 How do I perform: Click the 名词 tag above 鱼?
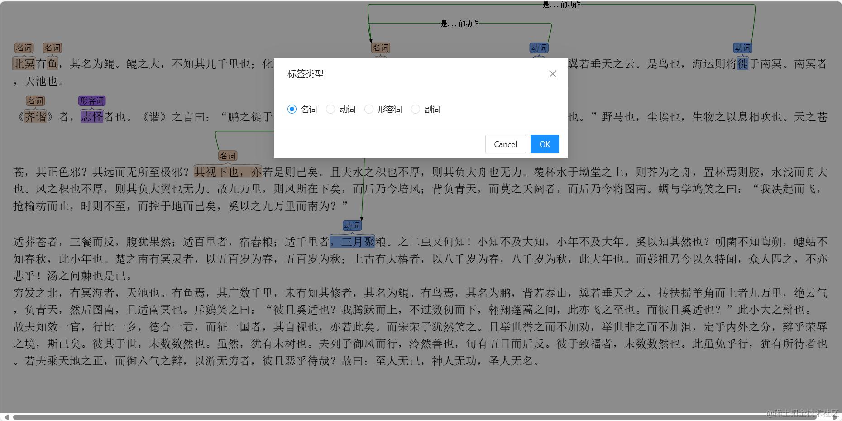point(53,48)
